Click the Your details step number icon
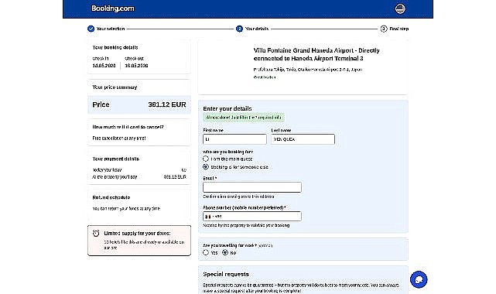The height and width of the screenshot is (294, 496). [239, 29]
